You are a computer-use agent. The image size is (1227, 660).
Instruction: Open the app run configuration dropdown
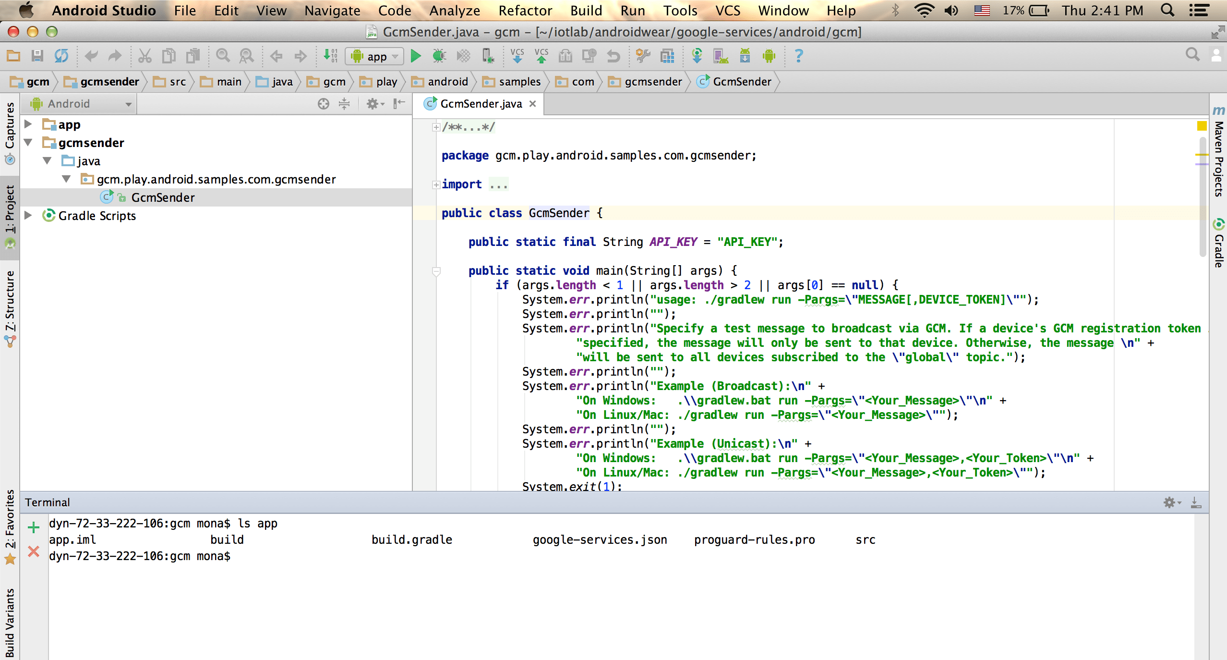374,56
